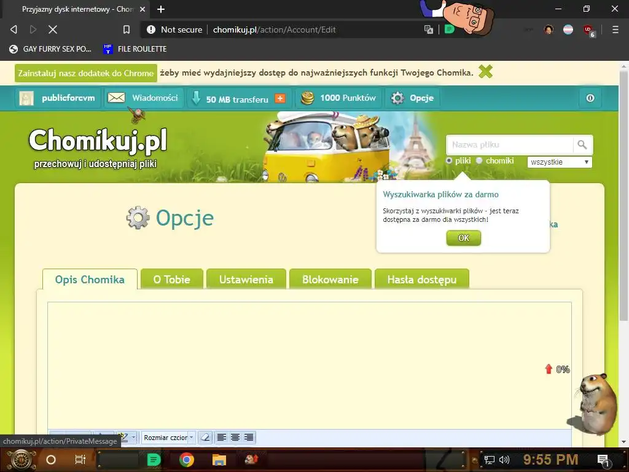Open the browser hamburger menu
The image size is (629, 472).
tap(615, 29)
